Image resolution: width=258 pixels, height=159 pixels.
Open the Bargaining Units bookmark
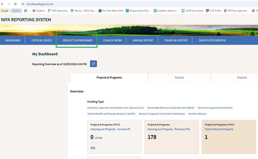(x=138, y=11)
